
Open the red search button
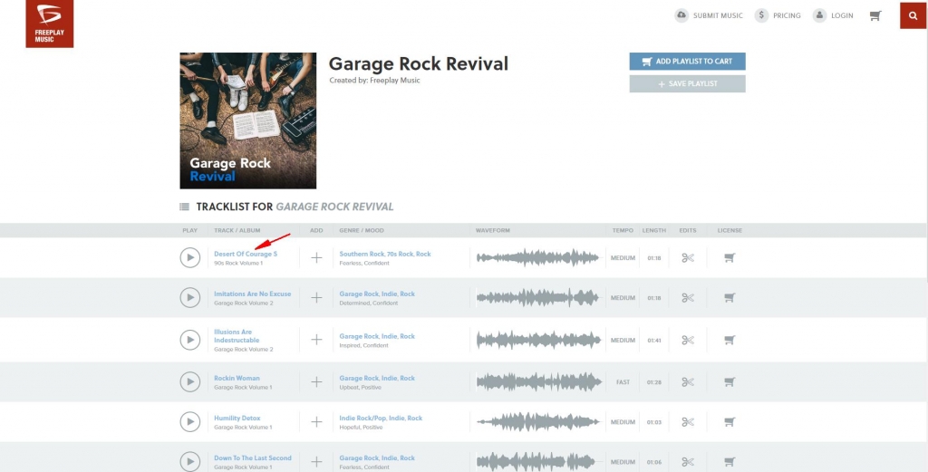913,15
